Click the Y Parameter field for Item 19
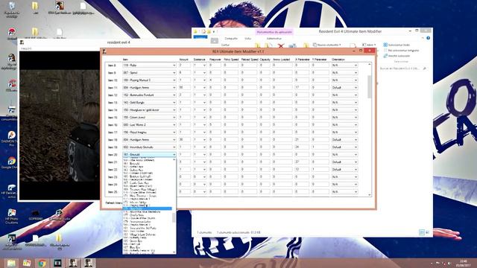This screenshot has width=477, height=268. click(x=320, y=147)
